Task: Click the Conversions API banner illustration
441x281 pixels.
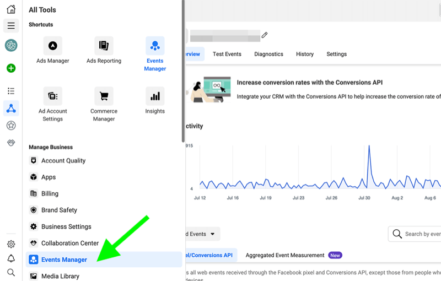Action: tap(209, 89)
